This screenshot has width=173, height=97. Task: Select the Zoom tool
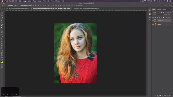click(x=2, y=55)
